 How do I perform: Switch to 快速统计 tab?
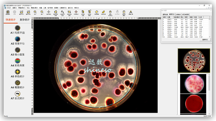tap(11, 20)
